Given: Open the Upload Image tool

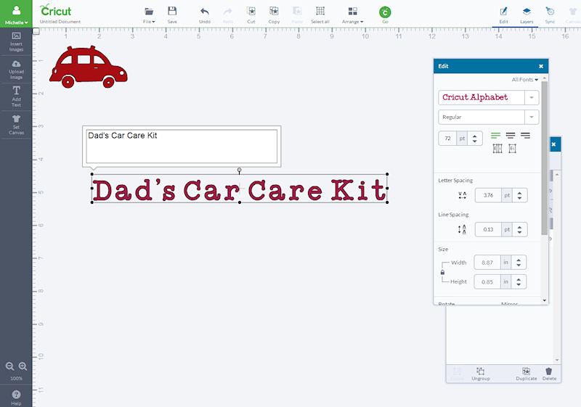Looking at the screenshot, I should (x=16, y=70).
